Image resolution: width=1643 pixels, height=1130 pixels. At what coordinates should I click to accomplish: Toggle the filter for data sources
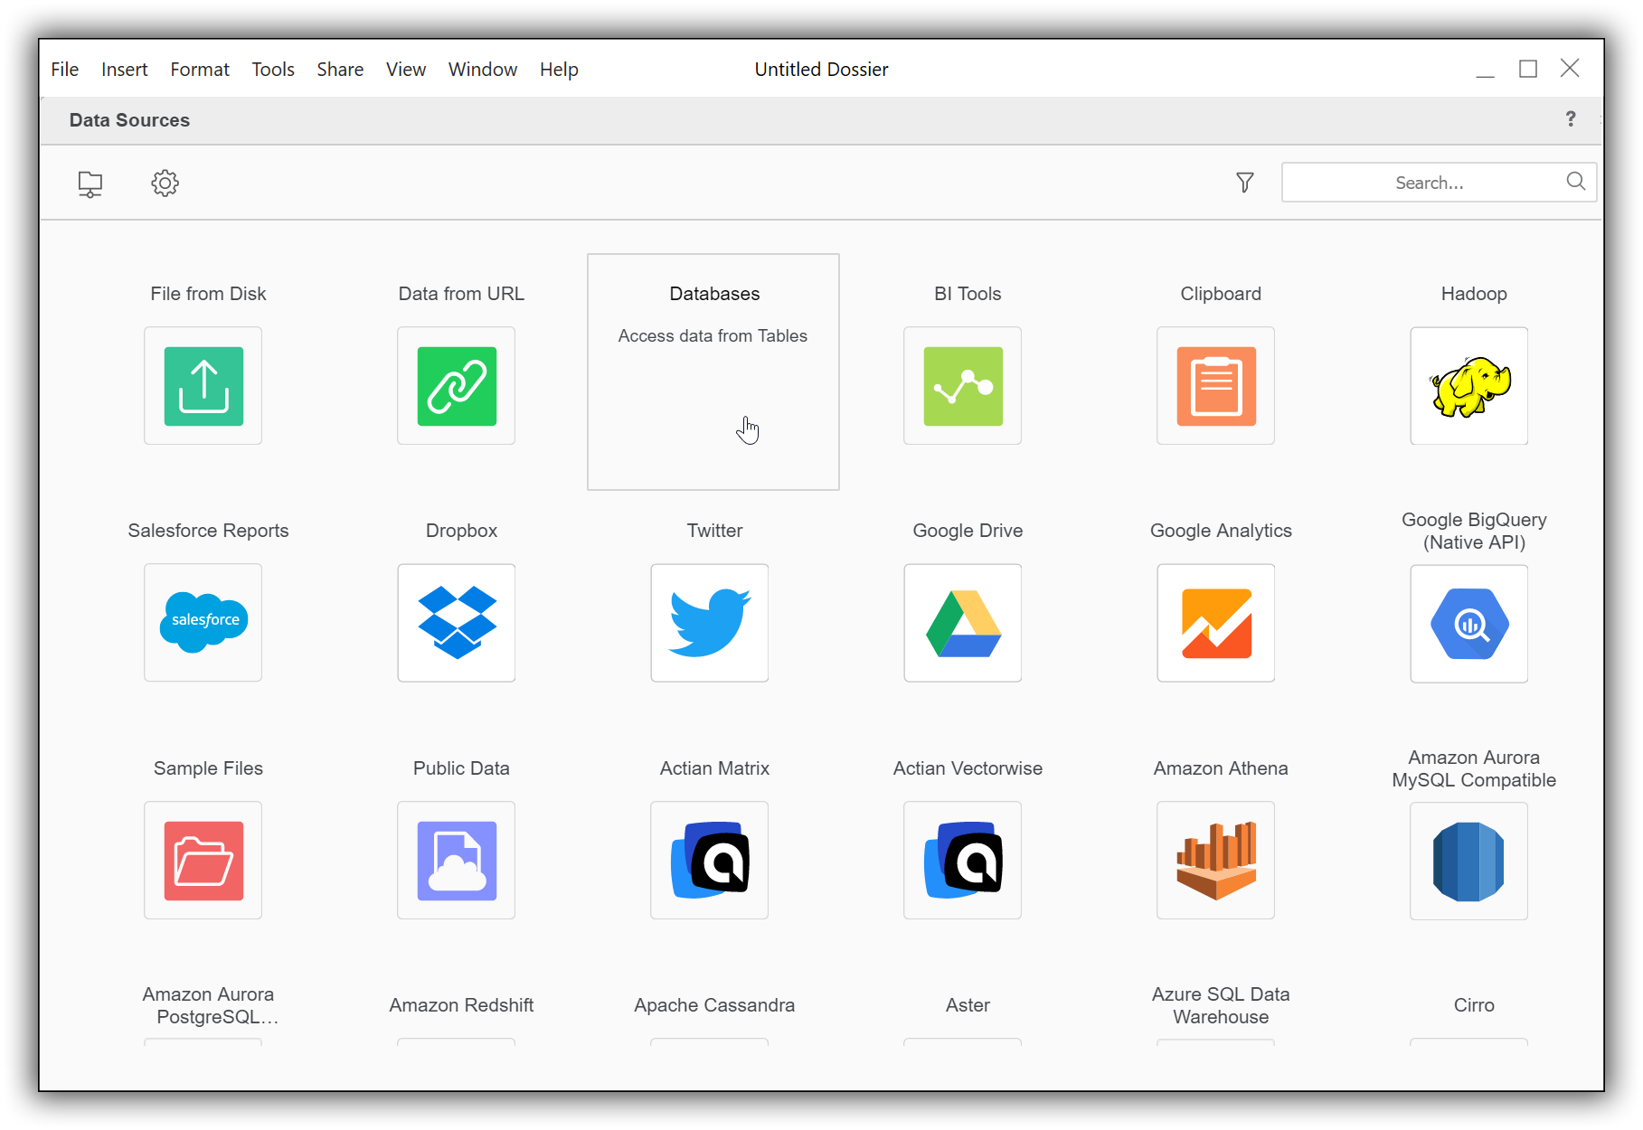coord(1245,182)
